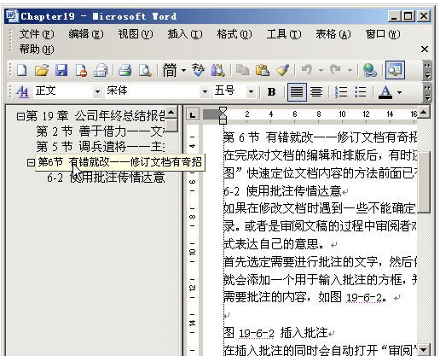Screen dimensions: 440x356
Task: Click the Paste clipboard icon
Action: 263,70
